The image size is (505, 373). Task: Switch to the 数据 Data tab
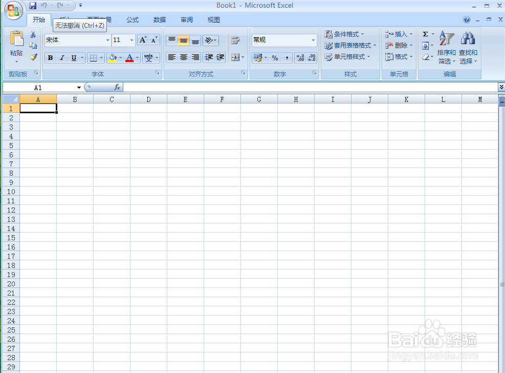point(160,19)
